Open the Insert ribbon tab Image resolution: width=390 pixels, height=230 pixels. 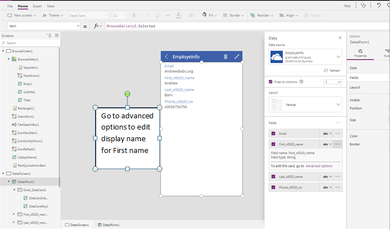click(37, 6)
